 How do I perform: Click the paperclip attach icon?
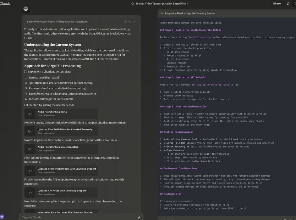tap(139, 217)
